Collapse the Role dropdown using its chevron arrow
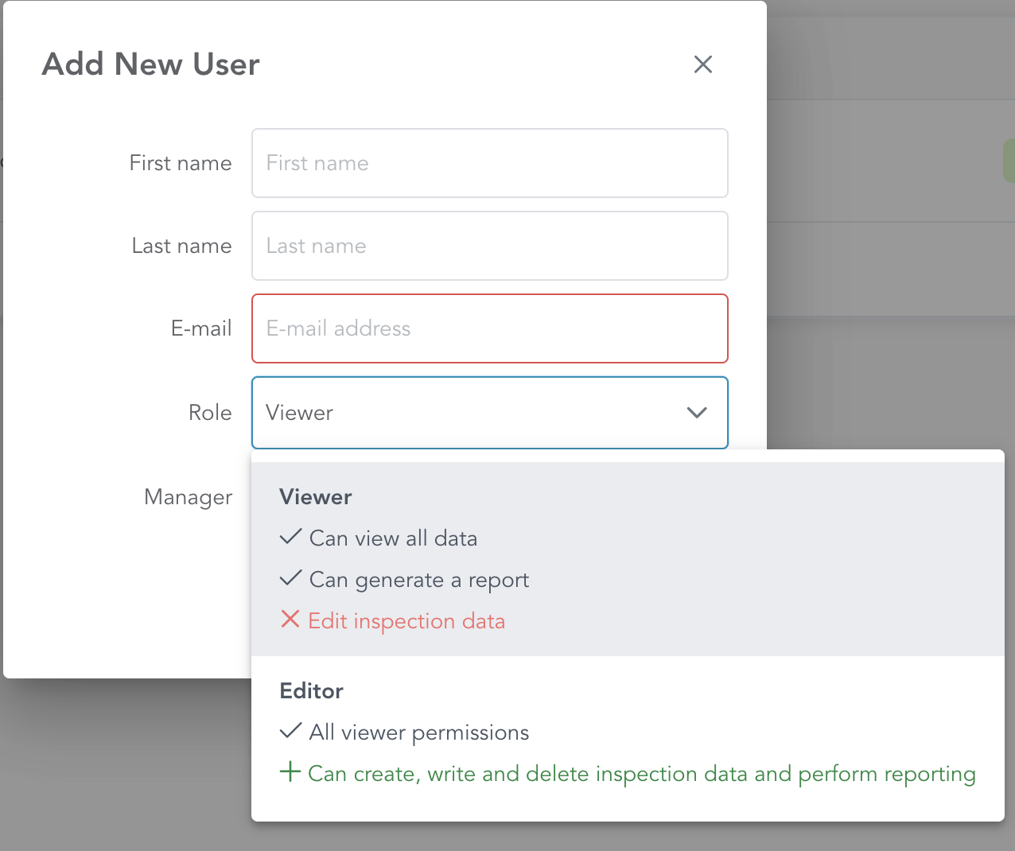Screen dimensions: 1015x851 click(697, 413)
